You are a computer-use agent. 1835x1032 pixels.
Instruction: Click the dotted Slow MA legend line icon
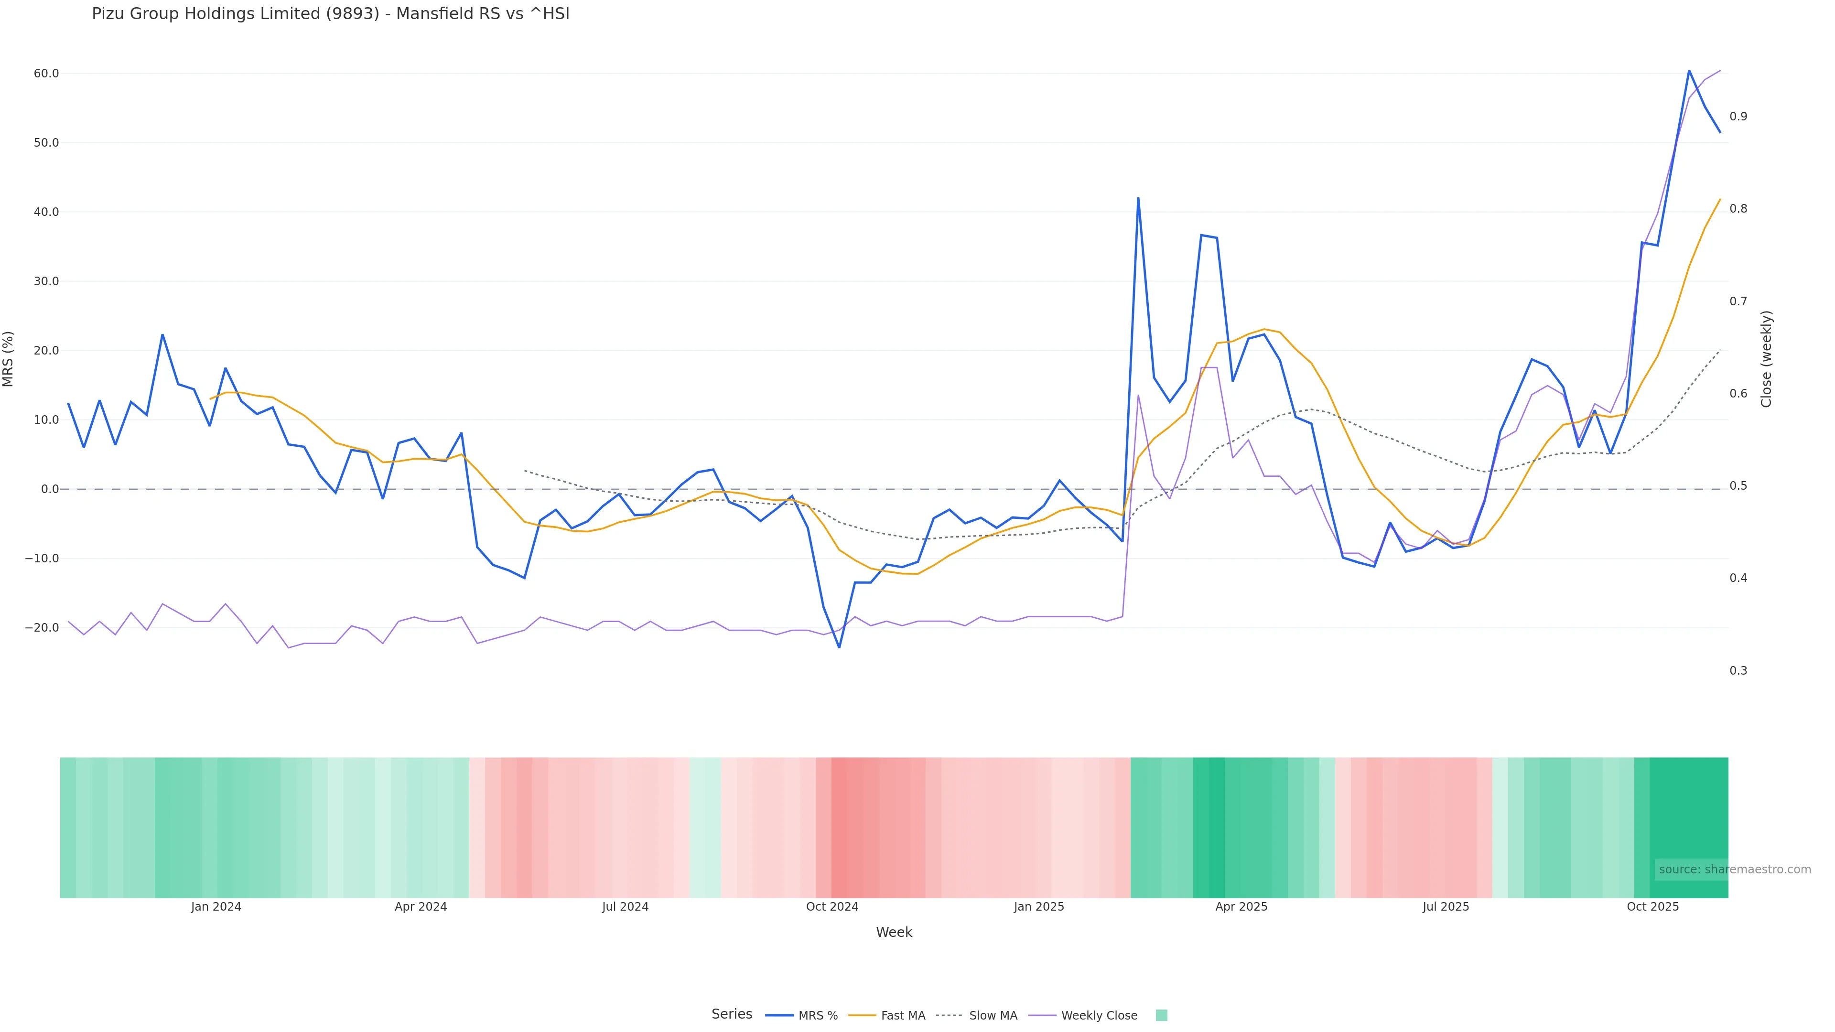949,1016
